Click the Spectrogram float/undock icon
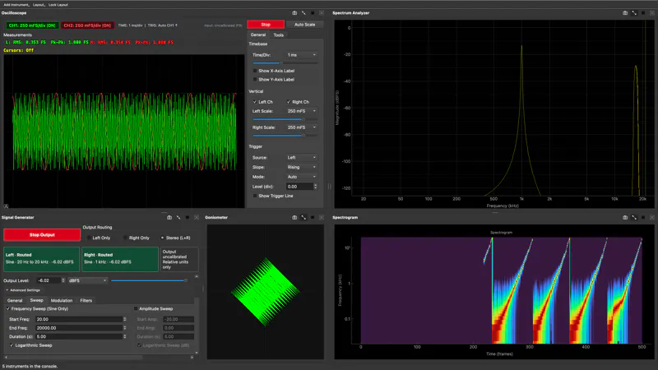This screenshot has height=370, width=658. pyautogui.click(x=643, y=217)
